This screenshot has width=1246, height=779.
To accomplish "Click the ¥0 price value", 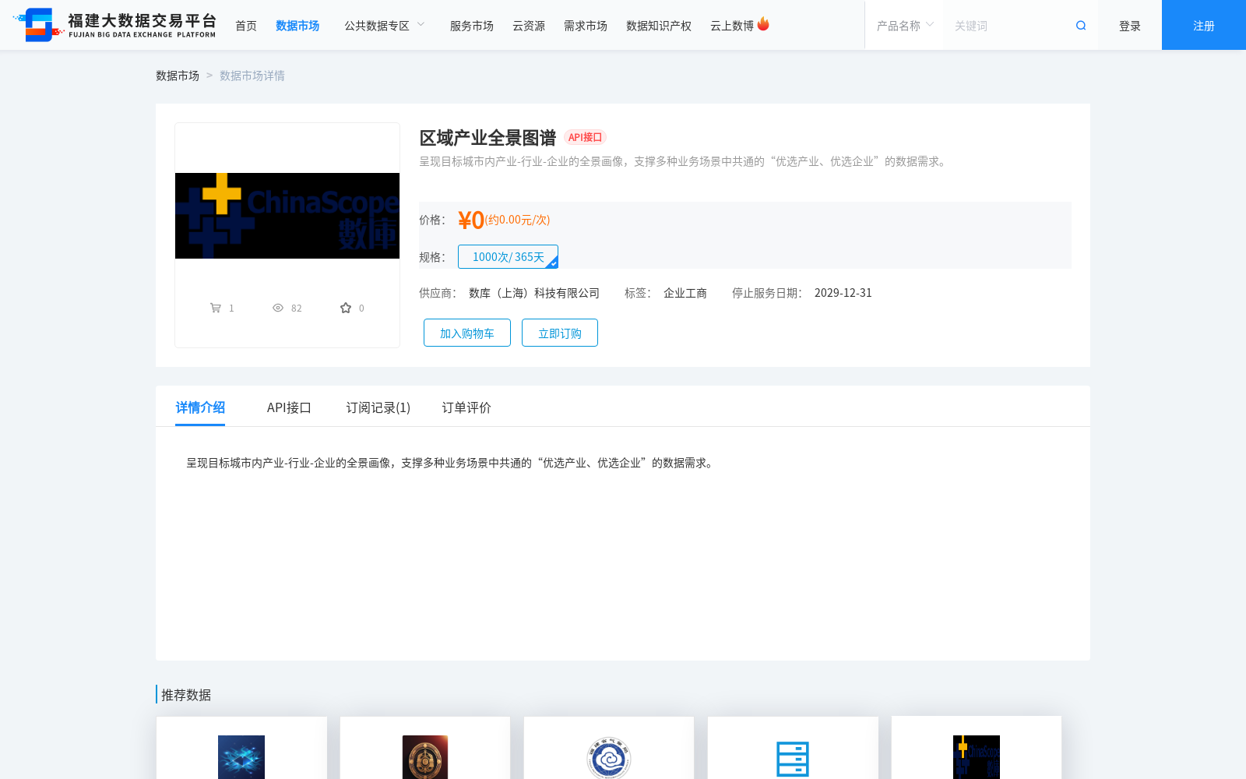I will click(471, 220).
